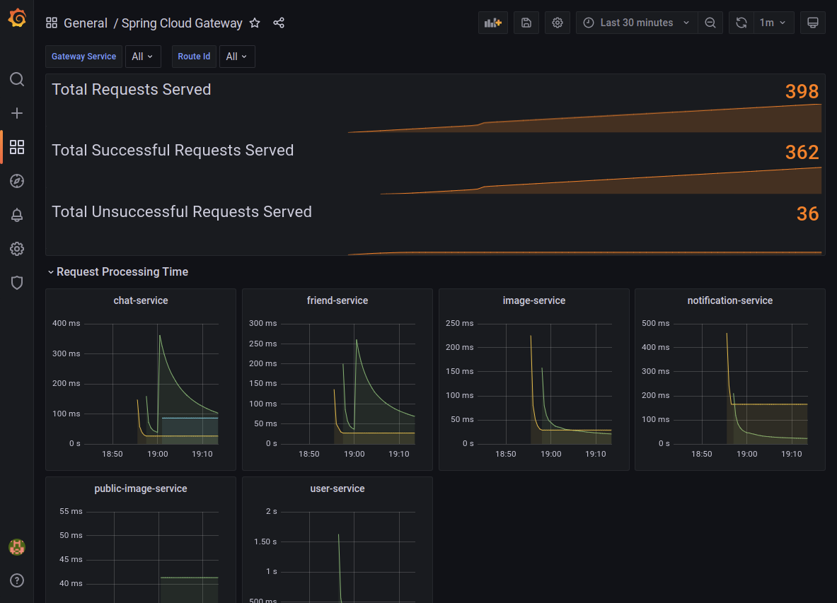This screenshot has height=603, width=837.
Task: Open the friend-service panel title menu
Action: click(x=337, y=300)
